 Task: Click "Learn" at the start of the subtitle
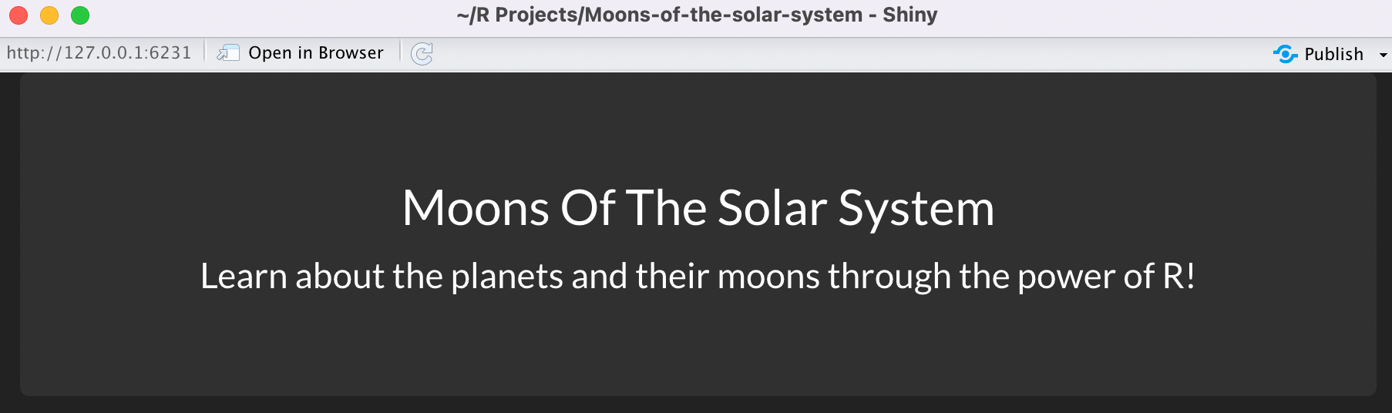click(243, 276)
